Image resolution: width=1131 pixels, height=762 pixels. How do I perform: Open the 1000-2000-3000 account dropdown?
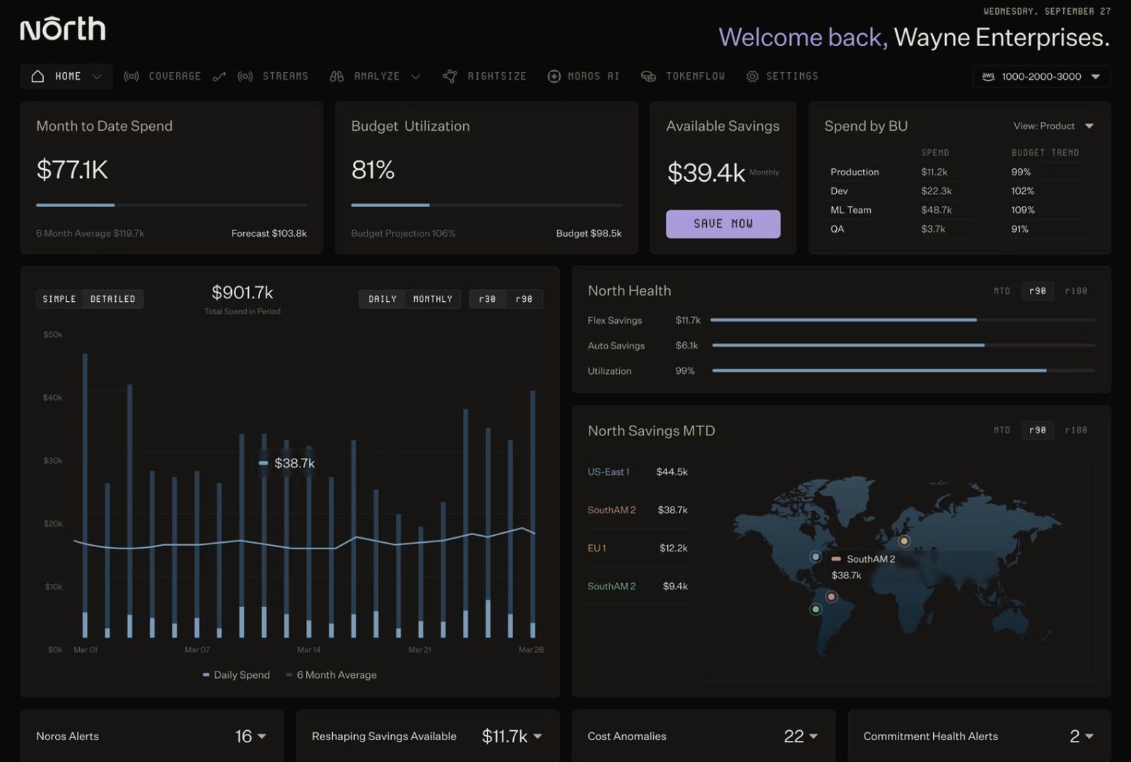coord(1041,76)
